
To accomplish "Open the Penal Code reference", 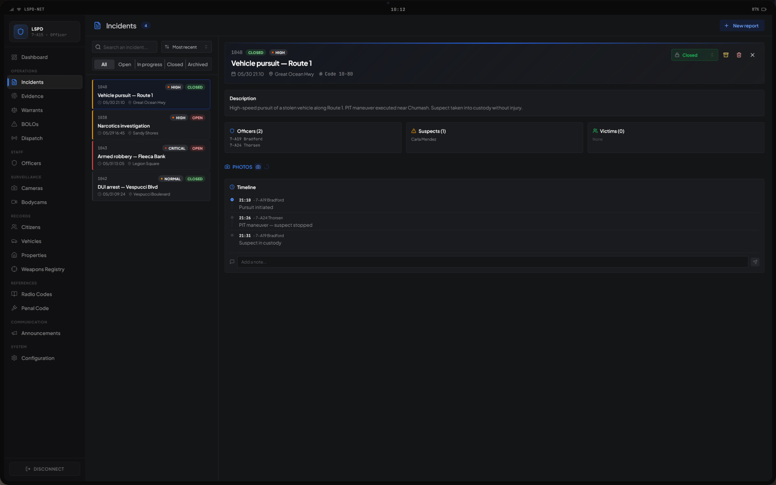I will [x=45, y=308].
